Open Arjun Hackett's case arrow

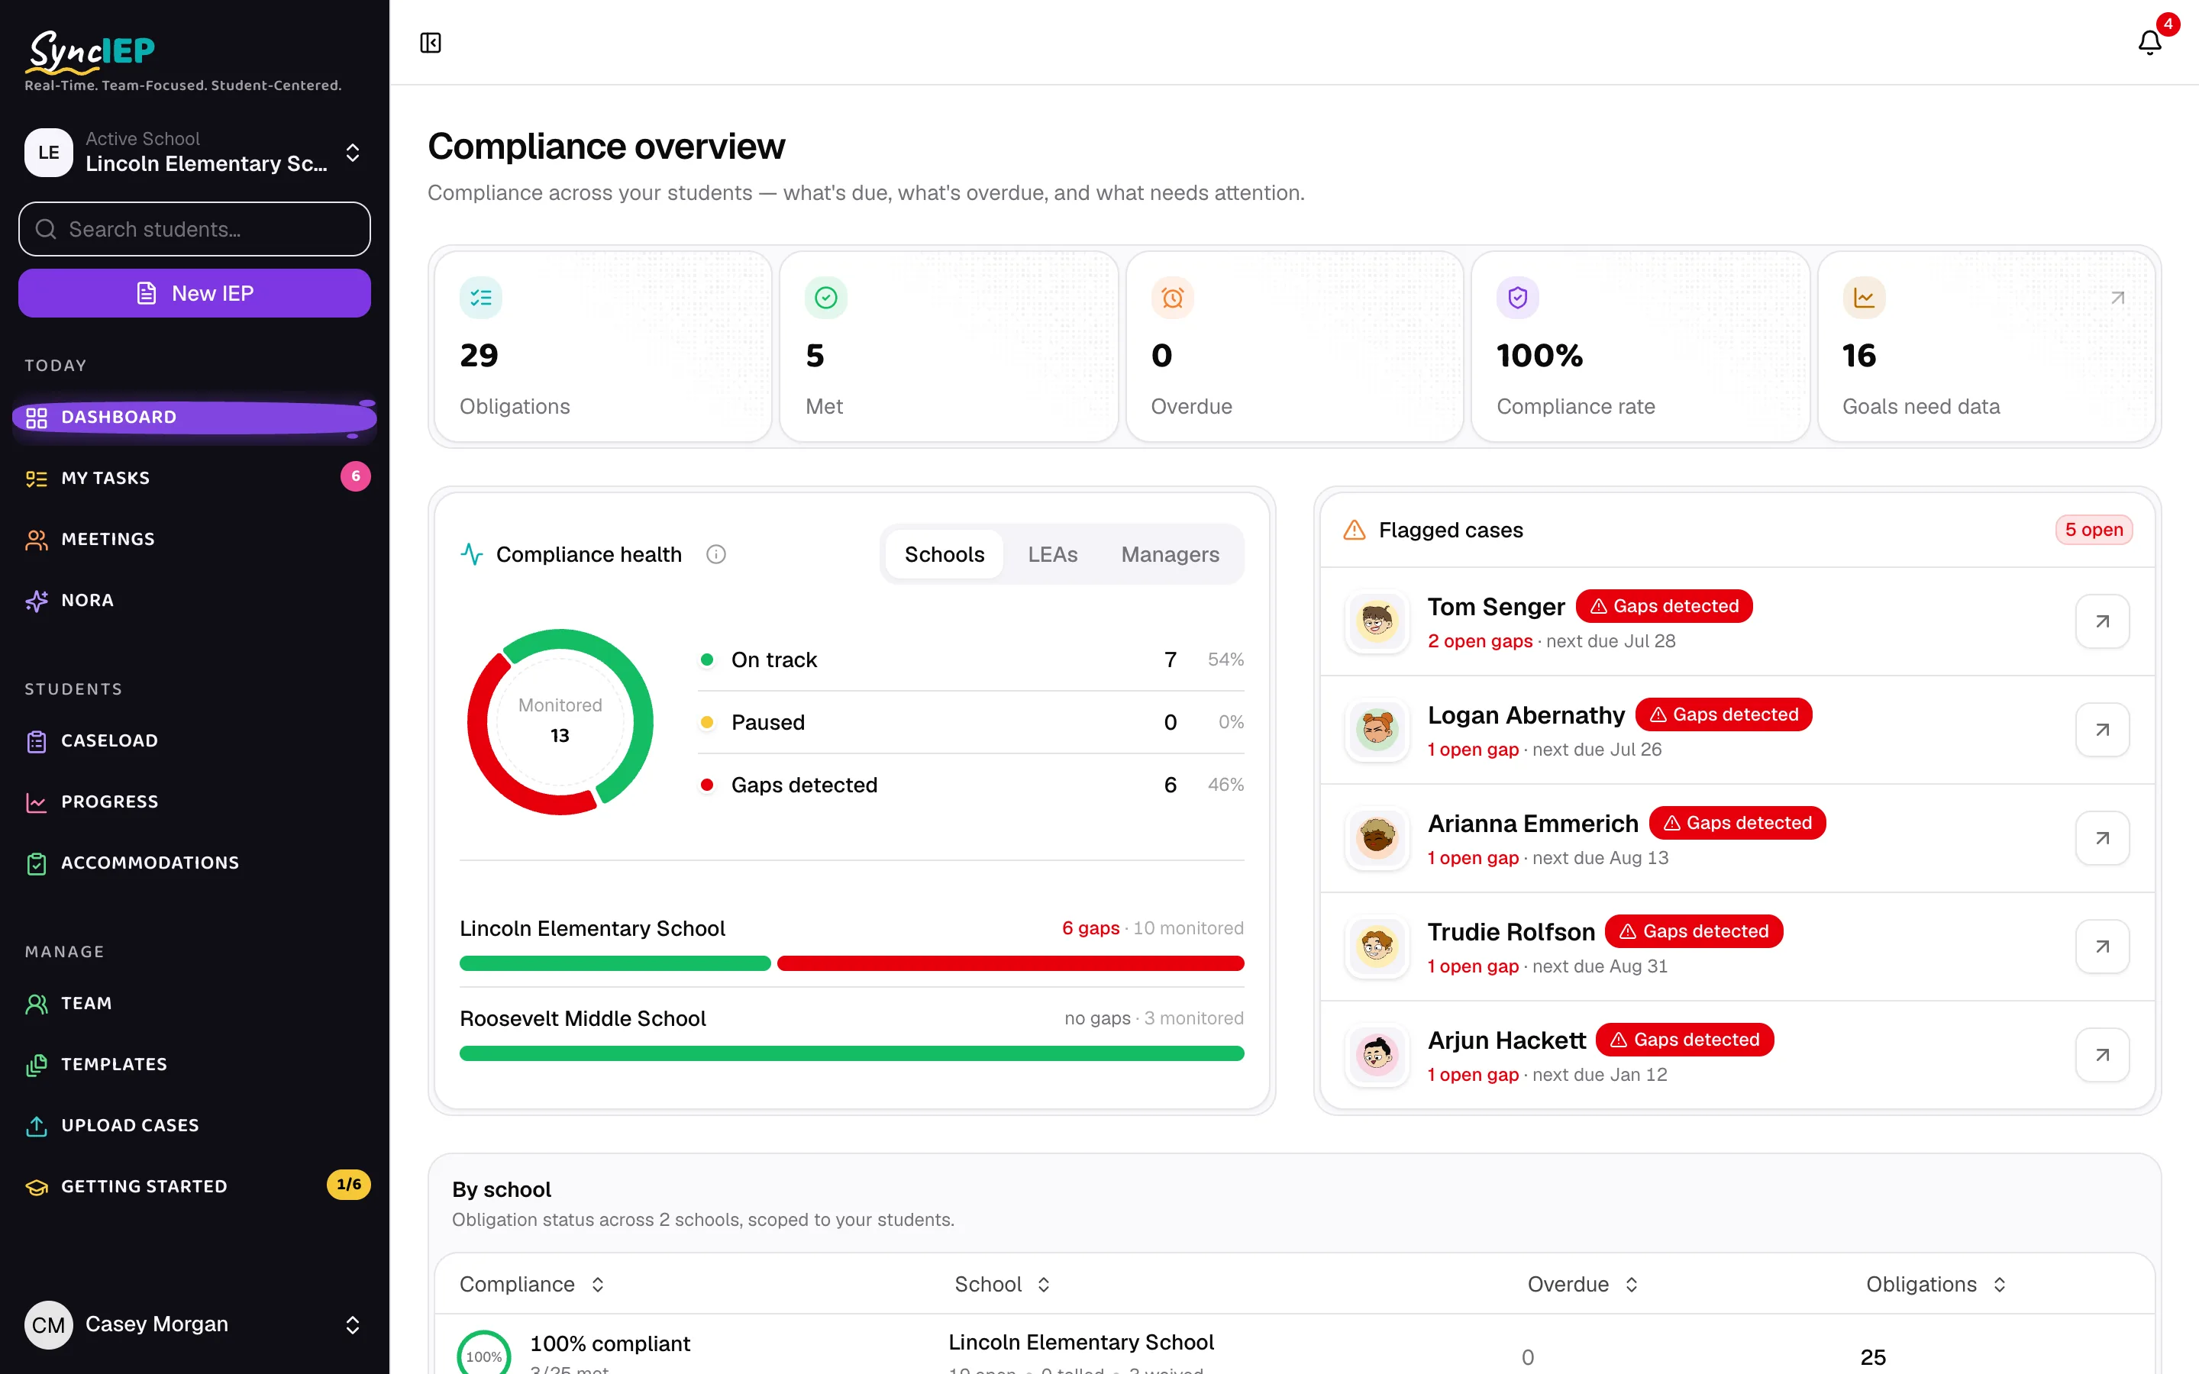tap(2102, 1055)
